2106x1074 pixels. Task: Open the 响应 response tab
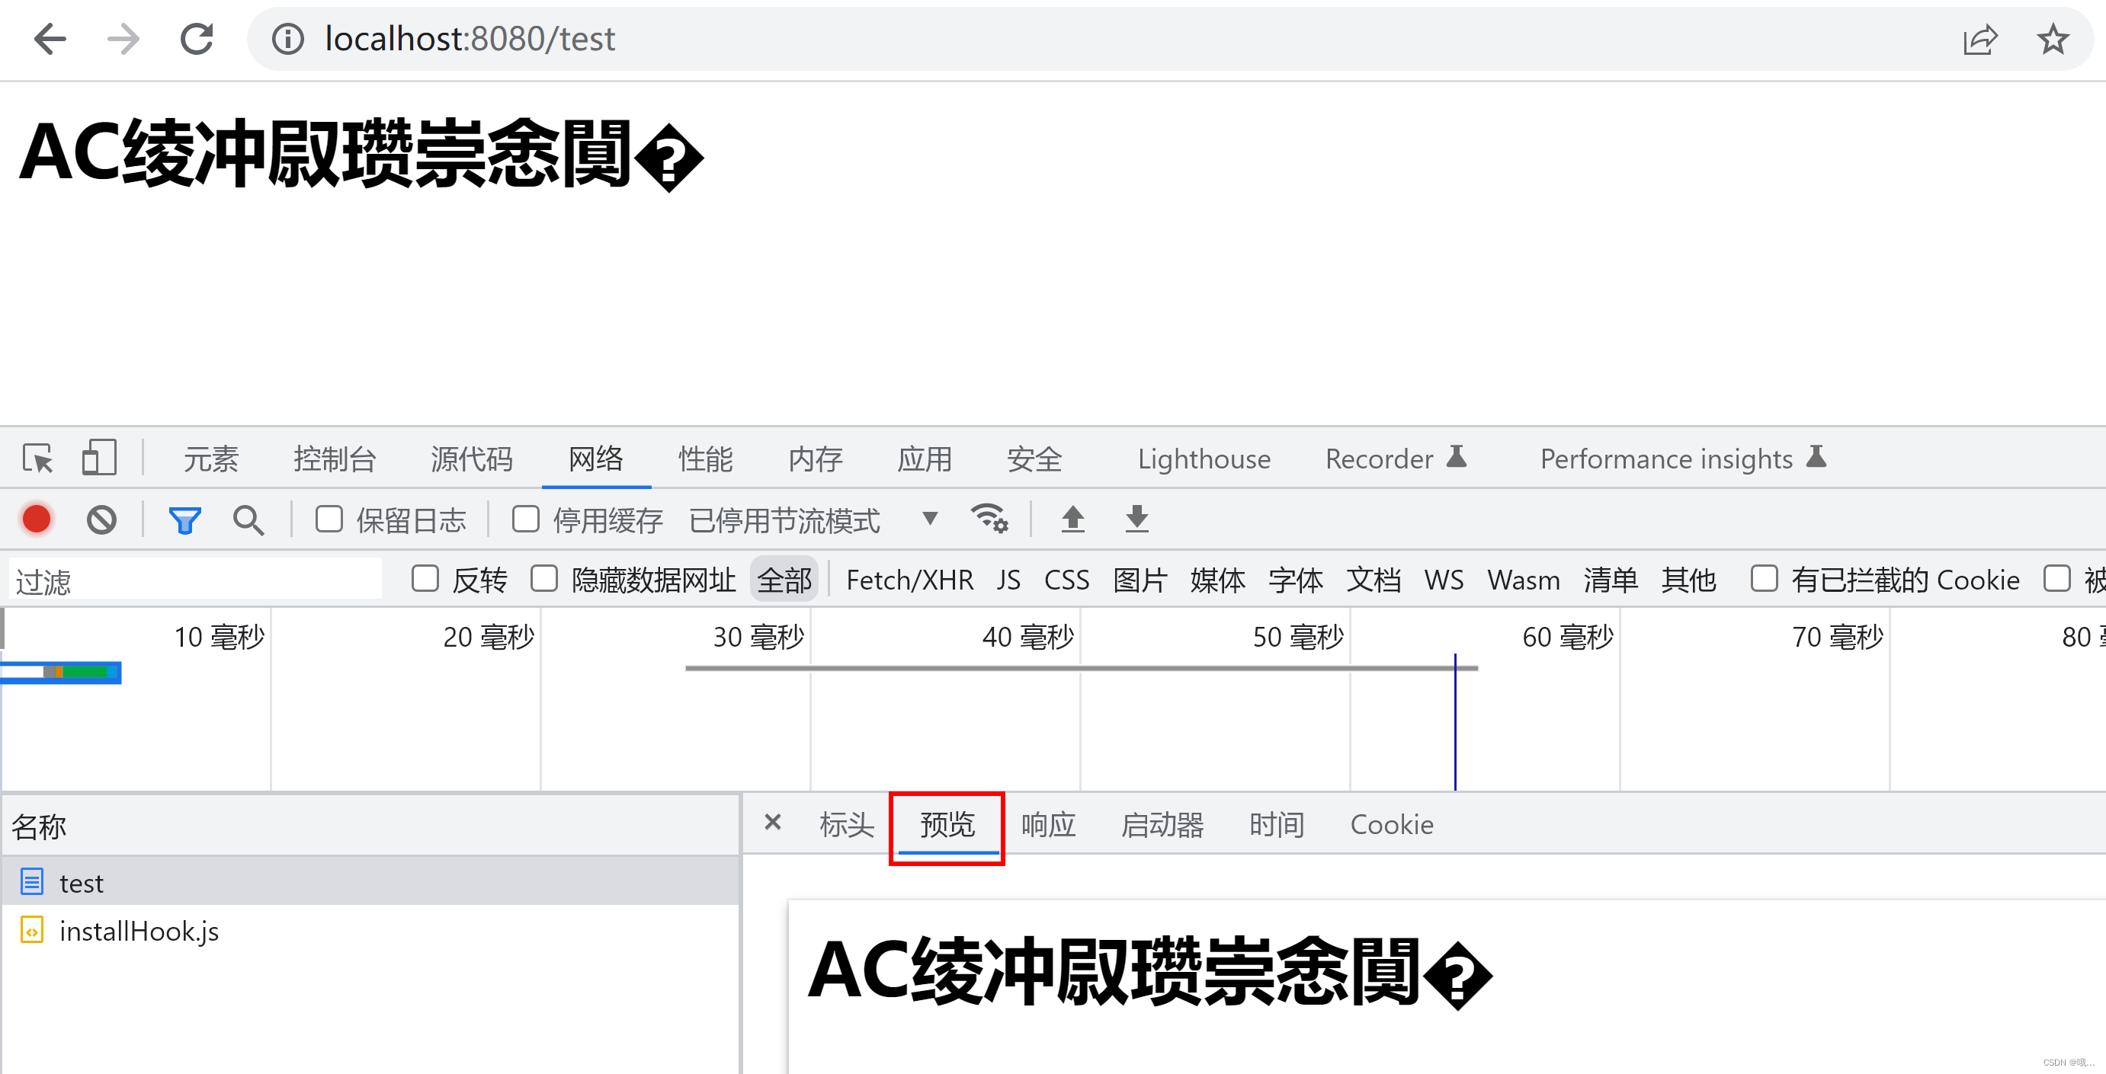click(1048, 825)
